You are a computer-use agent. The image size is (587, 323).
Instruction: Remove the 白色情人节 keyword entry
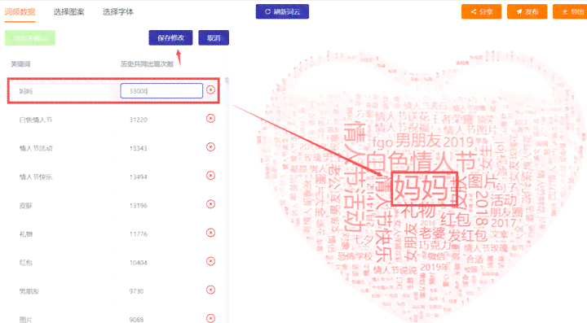coord(211,118)
